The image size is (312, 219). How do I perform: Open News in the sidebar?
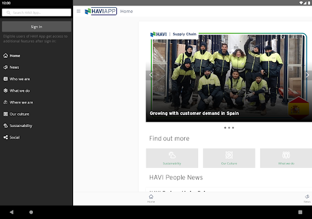tap(11, 68)
